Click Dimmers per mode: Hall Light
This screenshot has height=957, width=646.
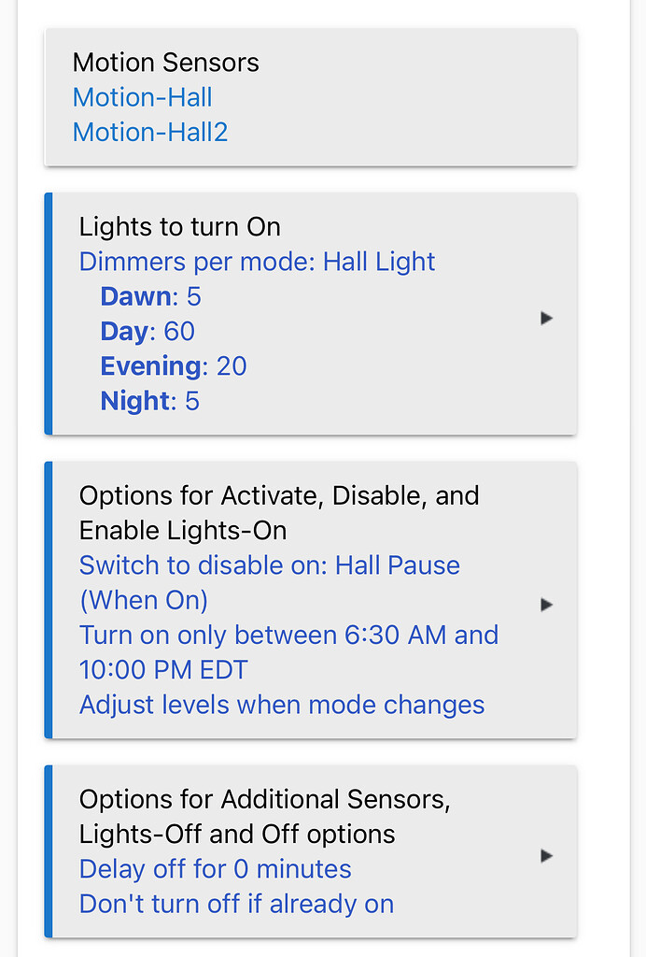click(257, 262)
